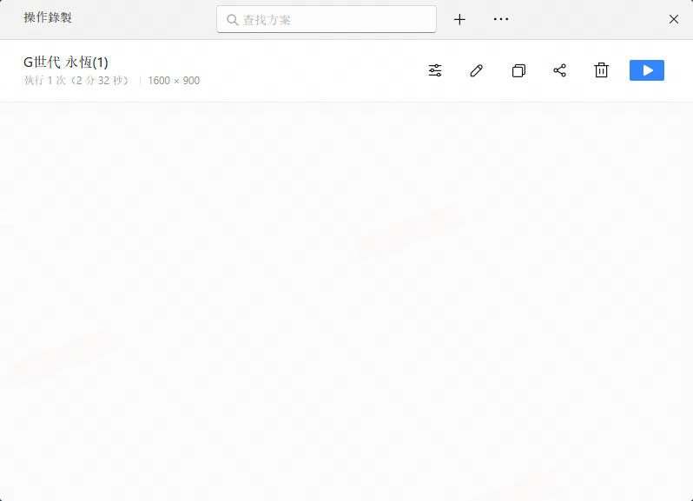The image size is (693, 501).
Task: Close the 操作錄製 window
Action: [674, 19]
